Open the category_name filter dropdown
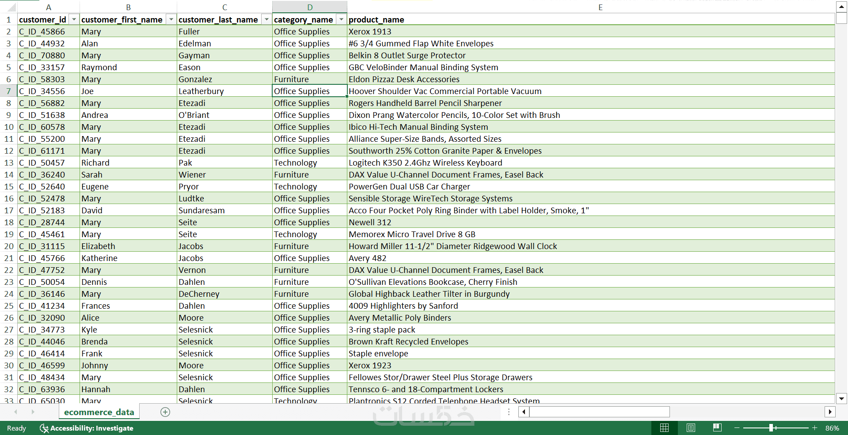 341,19
